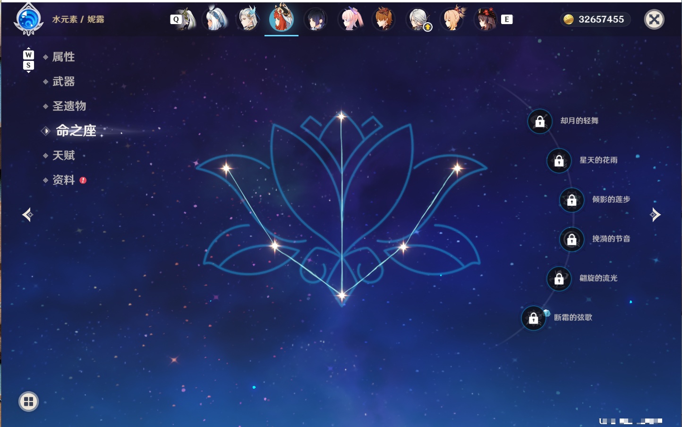Click the Mora balance 32657455
Viewport: 682px width, 427px height.
tap(601, 19)
